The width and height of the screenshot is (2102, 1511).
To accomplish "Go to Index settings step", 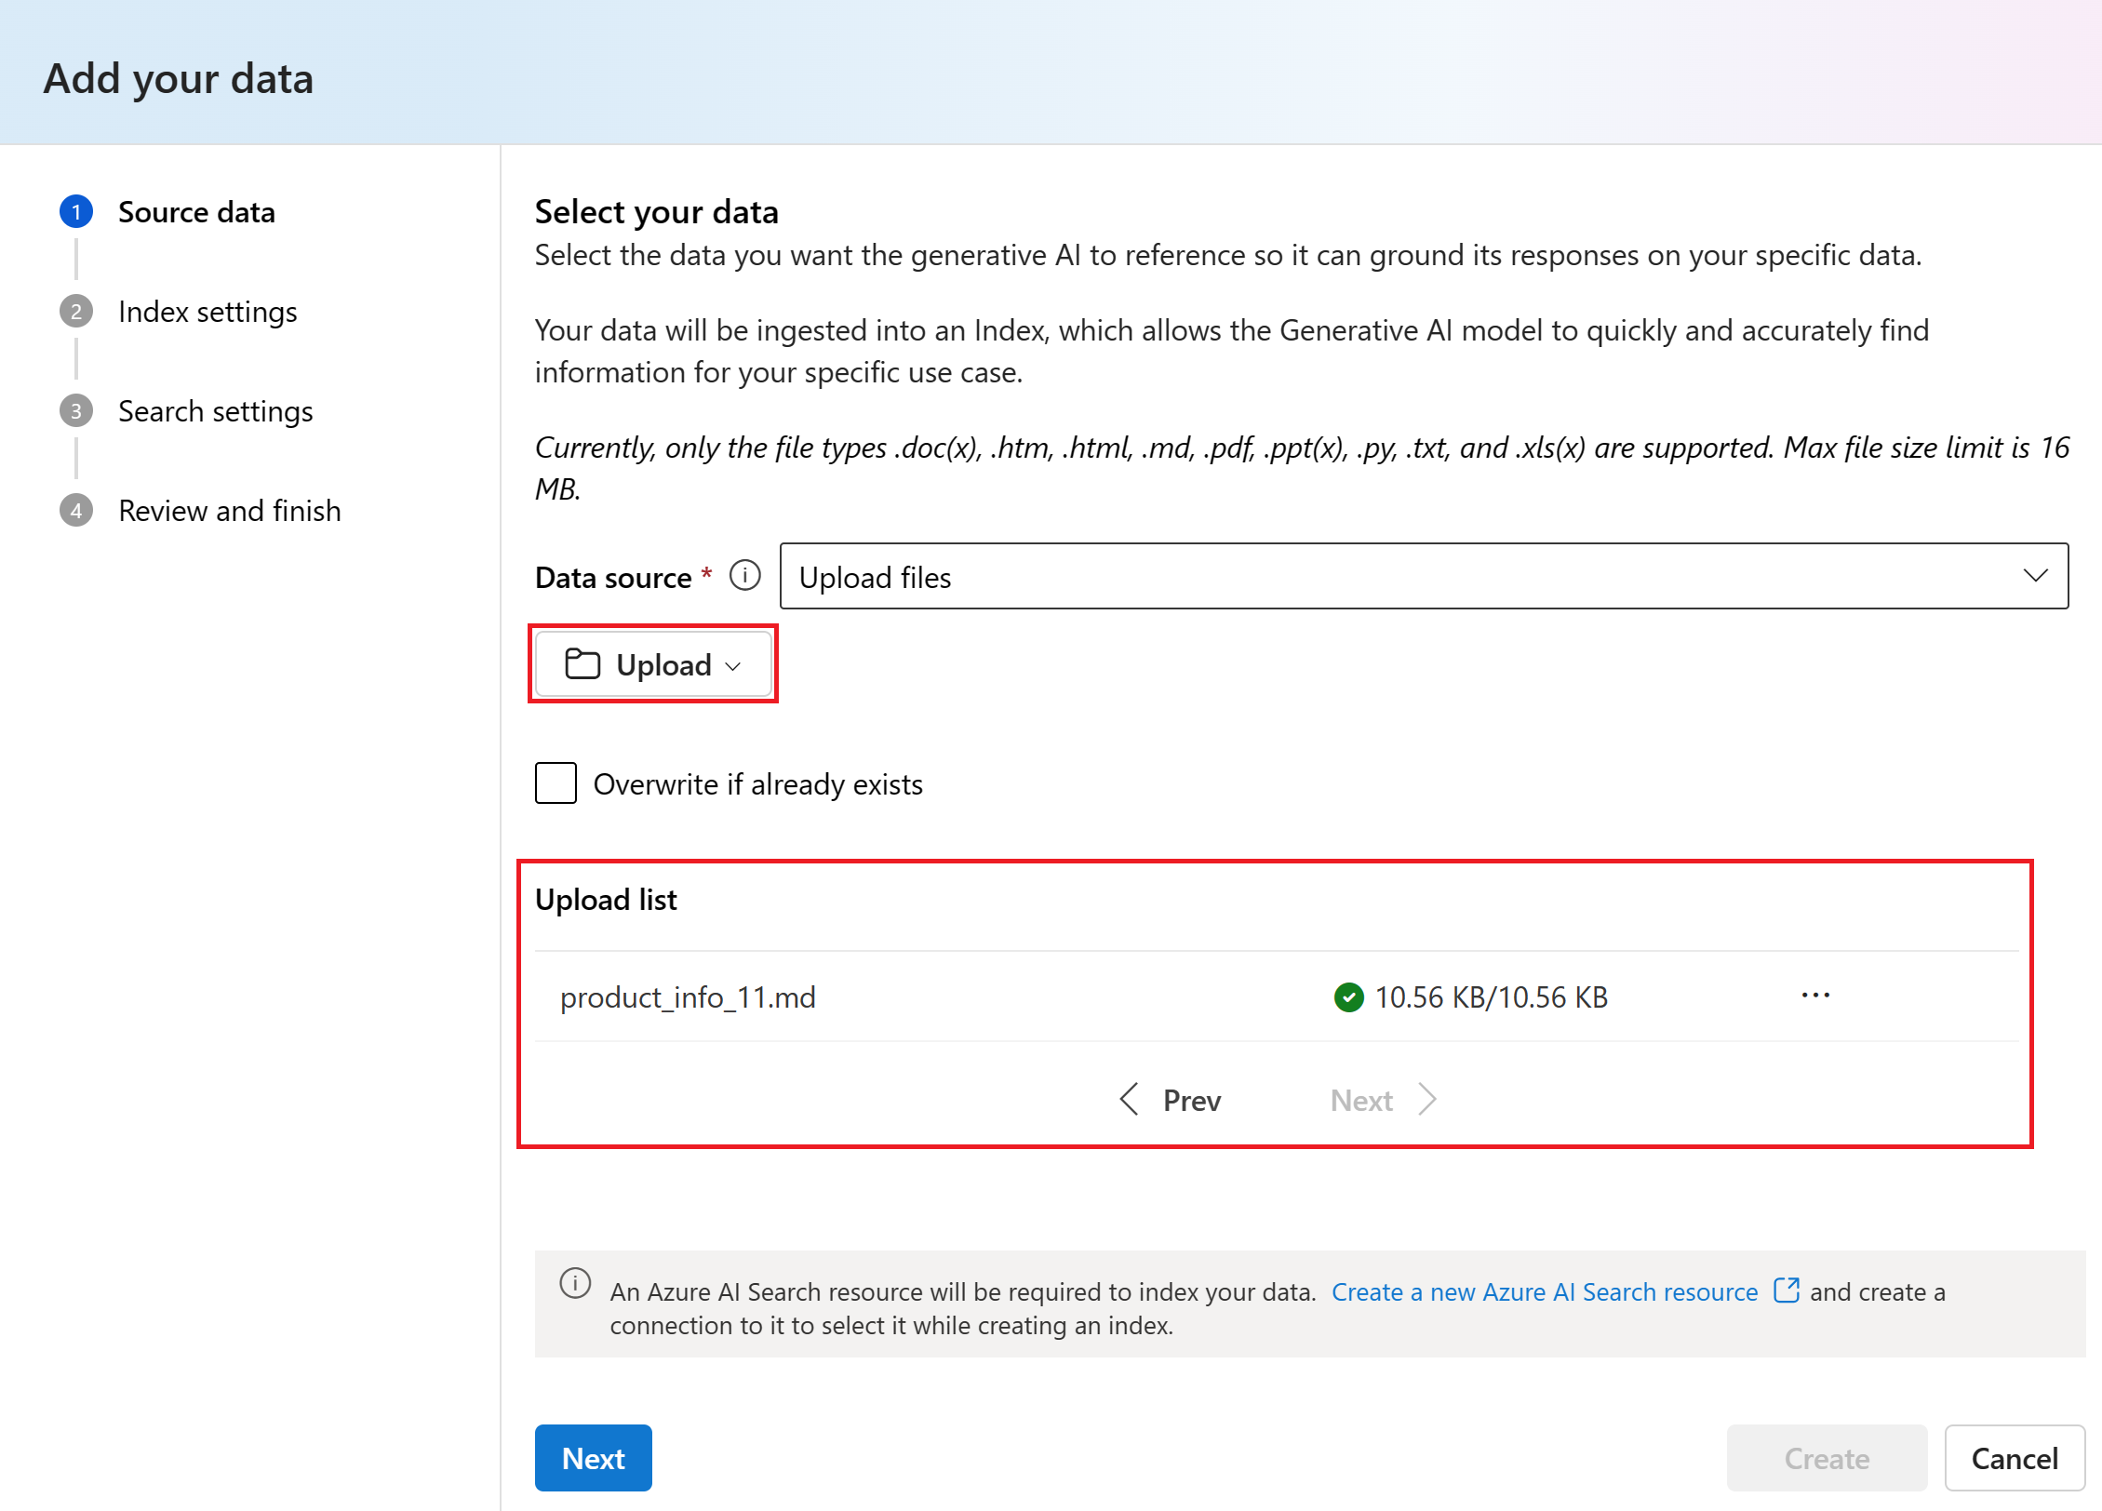I will coord(208,312).
